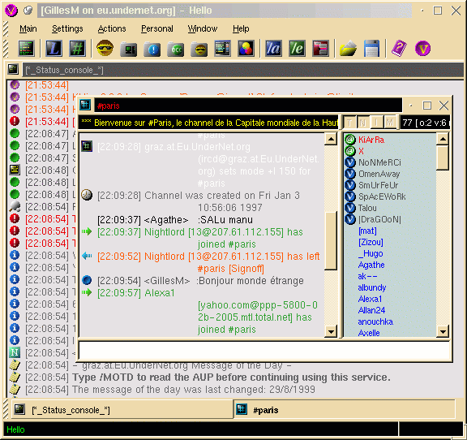Click the V application icon in title bar
This screenshot has height=440, width=467.
(x=11, y=11)
